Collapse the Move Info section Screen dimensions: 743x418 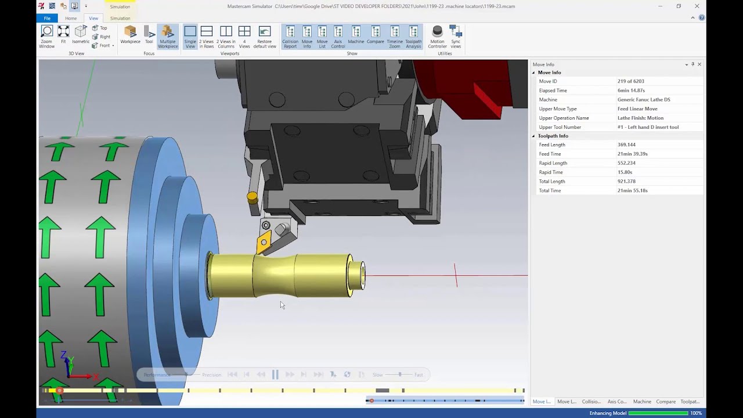pos(533,73)
